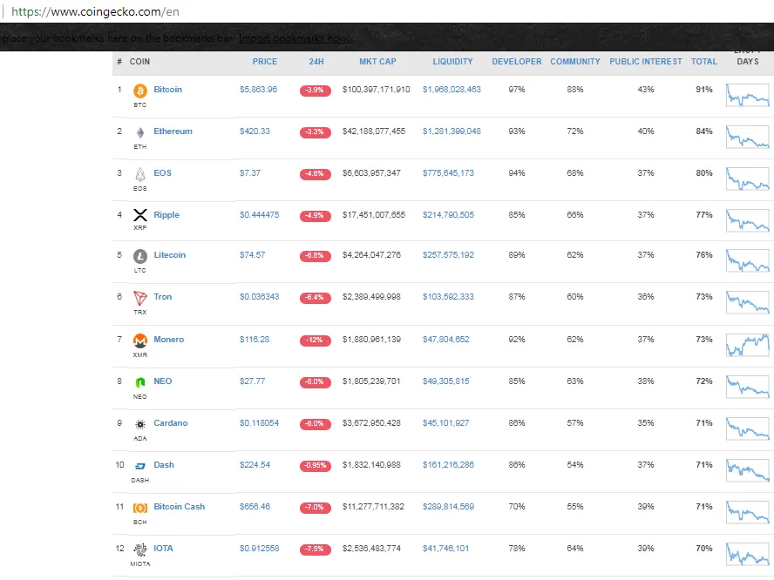Click Ethereum price $420.33
774x580 pixels.
255,132
